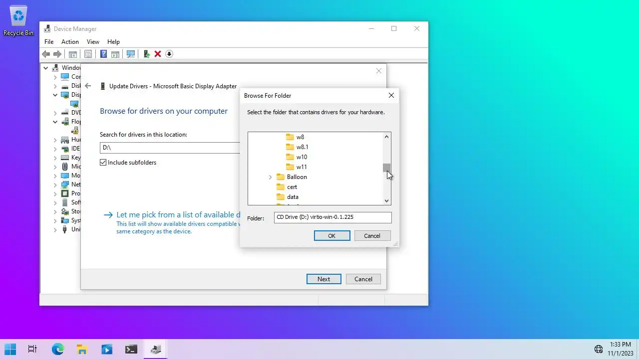Click the keyboard icon in device tree
Image resolution: width=639 pixels, height=359 pixels.
point(65,158)
